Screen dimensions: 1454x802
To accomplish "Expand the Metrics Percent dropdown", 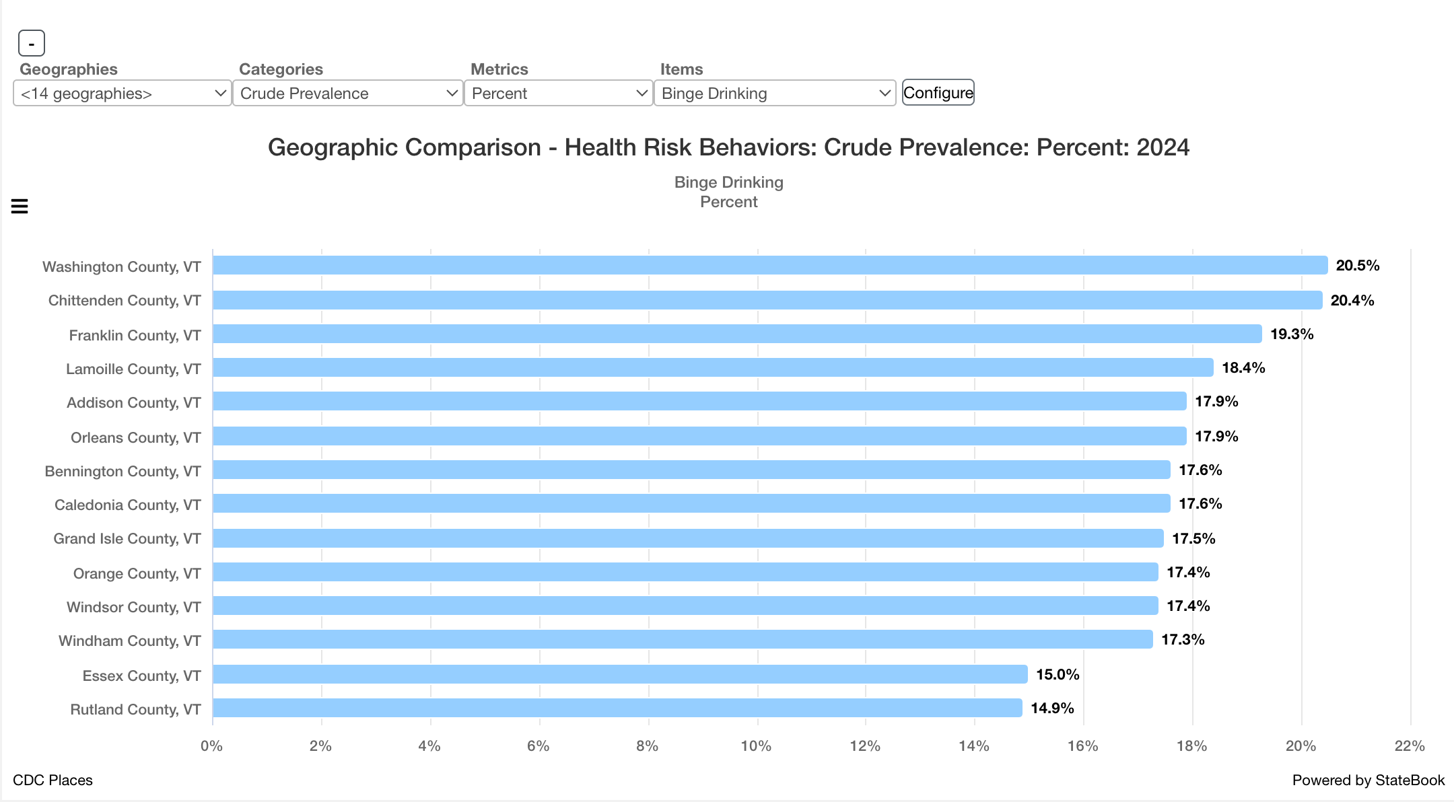I will (558, 94).
